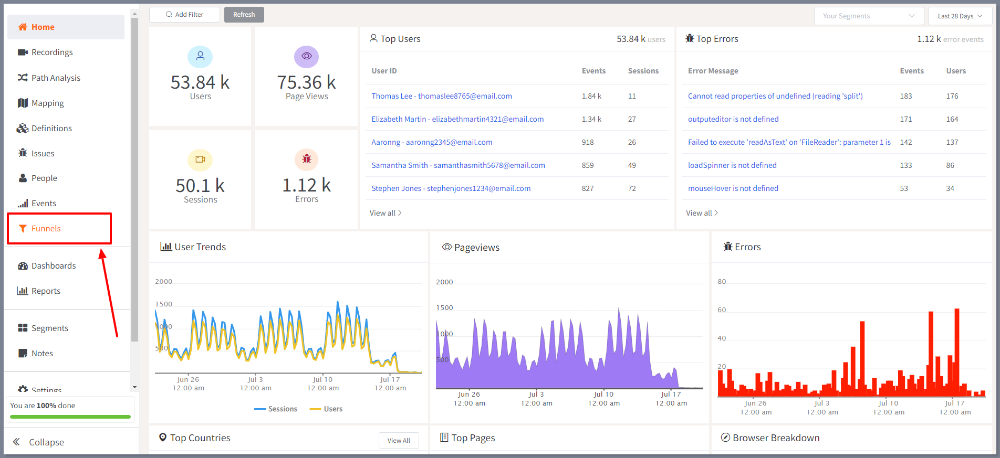Screen dimensions: 1000x458
Task: Click the blue Users circle icon
Action: (200, 57)
